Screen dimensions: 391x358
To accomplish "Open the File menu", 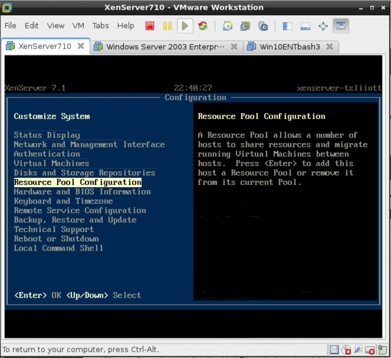I will [10, 26].
